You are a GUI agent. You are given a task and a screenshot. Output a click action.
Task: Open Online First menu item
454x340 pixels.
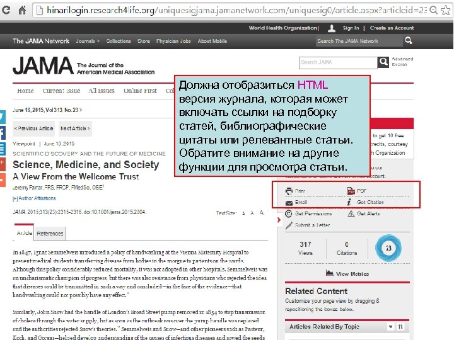point(140,91)
